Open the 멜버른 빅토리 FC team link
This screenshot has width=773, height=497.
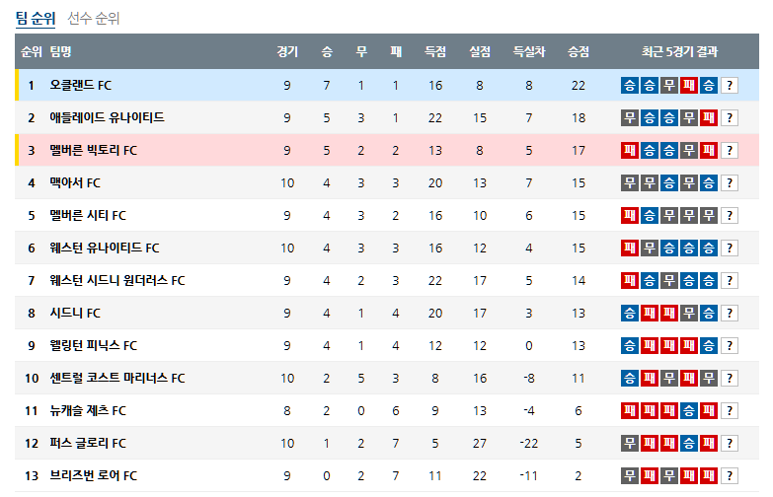pos(94,151)
